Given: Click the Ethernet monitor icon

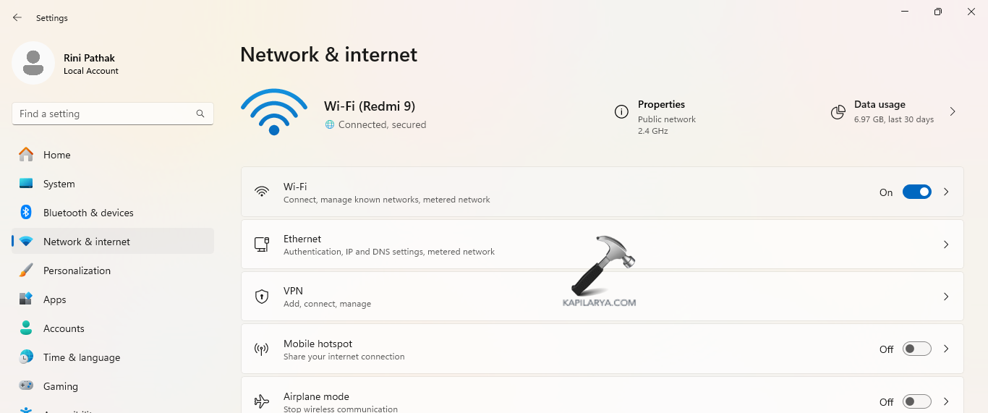Looking at the screenshot, I should (262, 244).
